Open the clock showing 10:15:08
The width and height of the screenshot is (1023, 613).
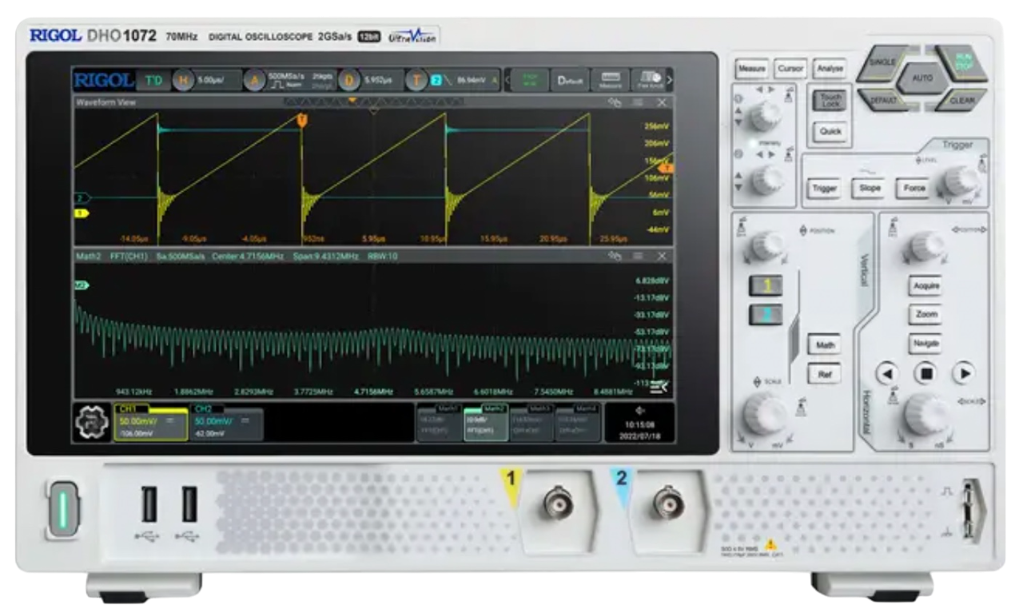[x=639, y=423]
